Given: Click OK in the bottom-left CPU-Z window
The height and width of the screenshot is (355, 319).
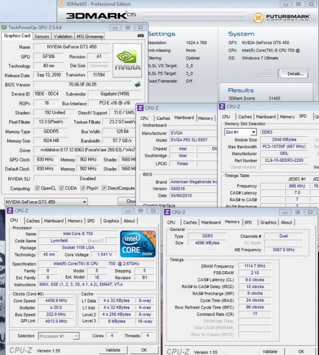Looking at the screenshot, I should click(144, 350).
